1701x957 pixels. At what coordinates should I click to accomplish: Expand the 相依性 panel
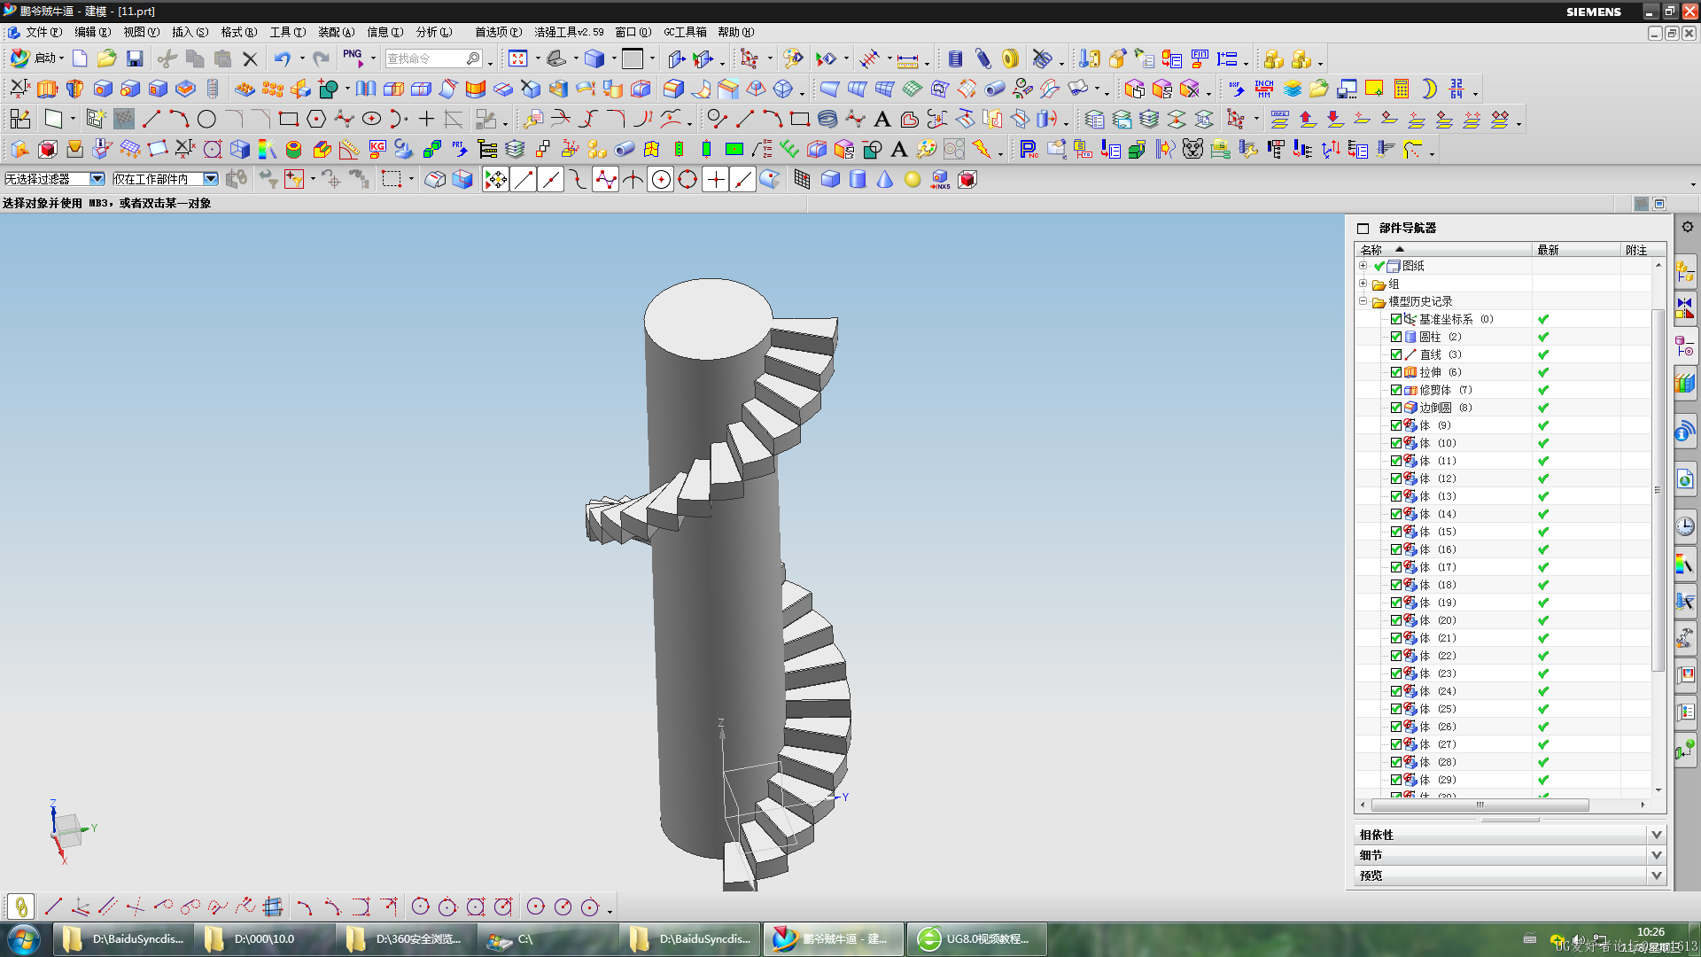(1656, 835)
